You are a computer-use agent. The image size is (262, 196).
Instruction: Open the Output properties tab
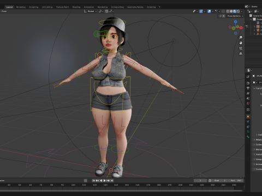[248, 88]
